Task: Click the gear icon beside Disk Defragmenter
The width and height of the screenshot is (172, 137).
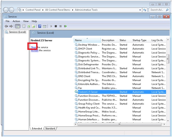Action: pyautogui.click(x=76, y=64)
